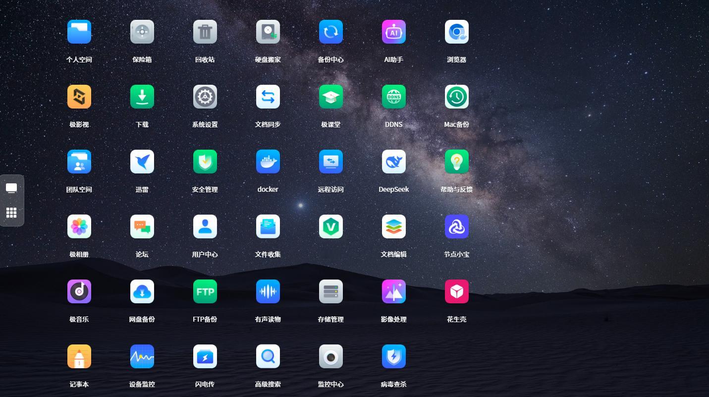Click the DeepSeek text label
Viewport: 709px width, 397px height.
tap(394, 189)
